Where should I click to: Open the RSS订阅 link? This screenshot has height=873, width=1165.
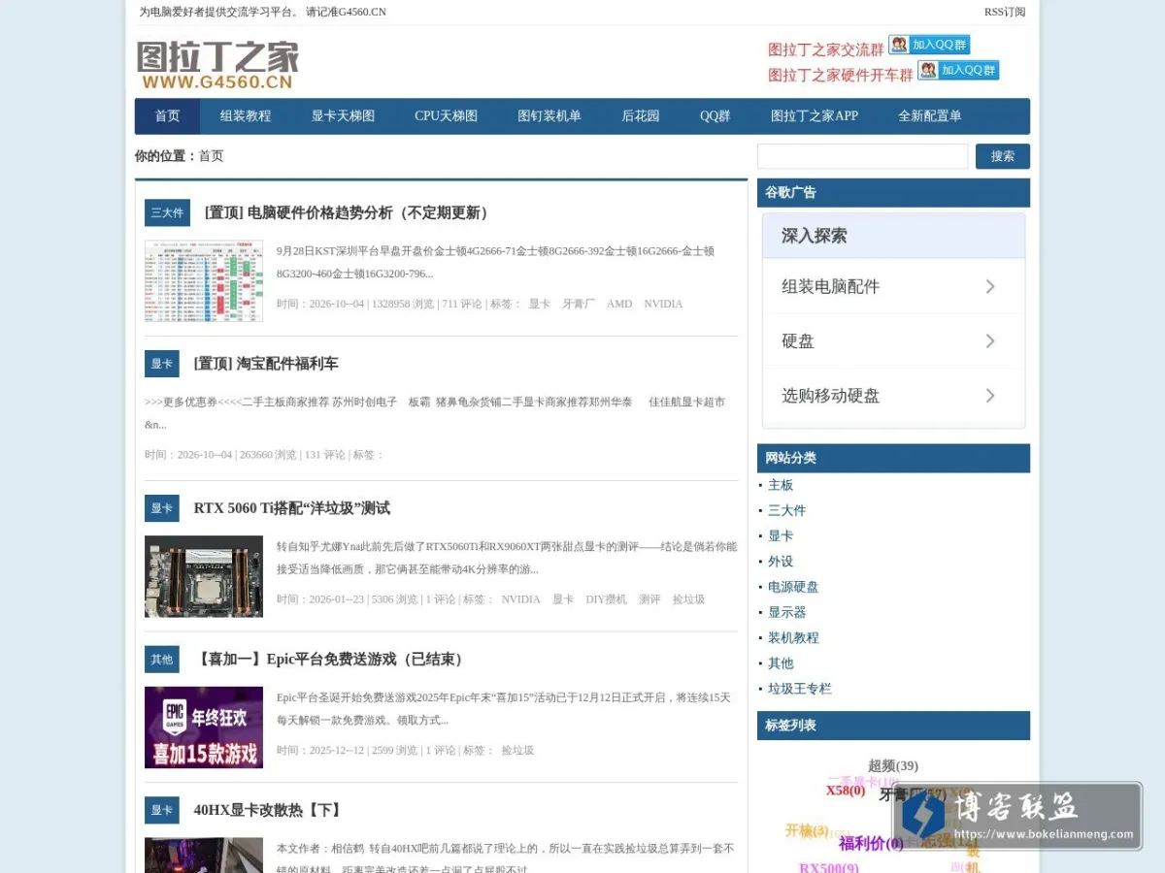tap(1005, 12)
